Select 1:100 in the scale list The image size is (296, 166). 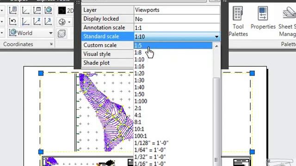coord(173,101)
